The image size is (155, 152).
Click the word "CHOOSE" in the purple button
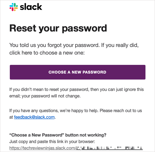(x=57, y=72)
